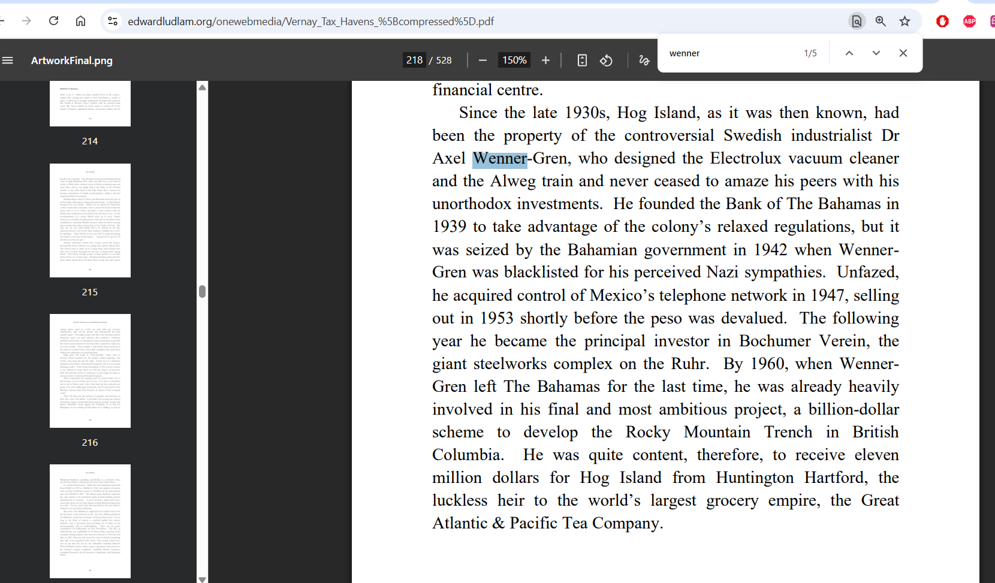995x583 pixels.
Task: Go to previous search match
Action: click(849, 53)
